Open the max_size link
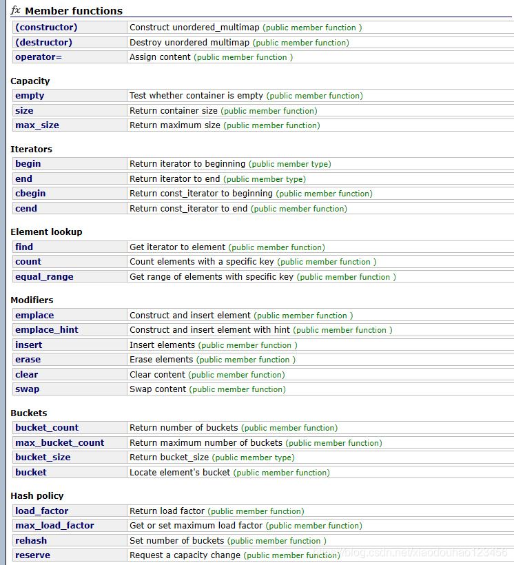 click(37, 125)
